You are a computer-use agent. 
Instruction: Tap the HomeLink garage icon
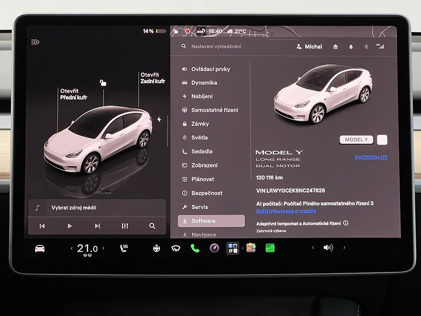[x=335, y=47]
